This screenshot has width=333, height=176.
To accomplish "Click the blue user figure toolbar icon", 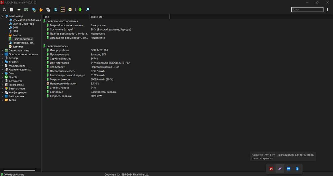I will [x=55, y=10].
